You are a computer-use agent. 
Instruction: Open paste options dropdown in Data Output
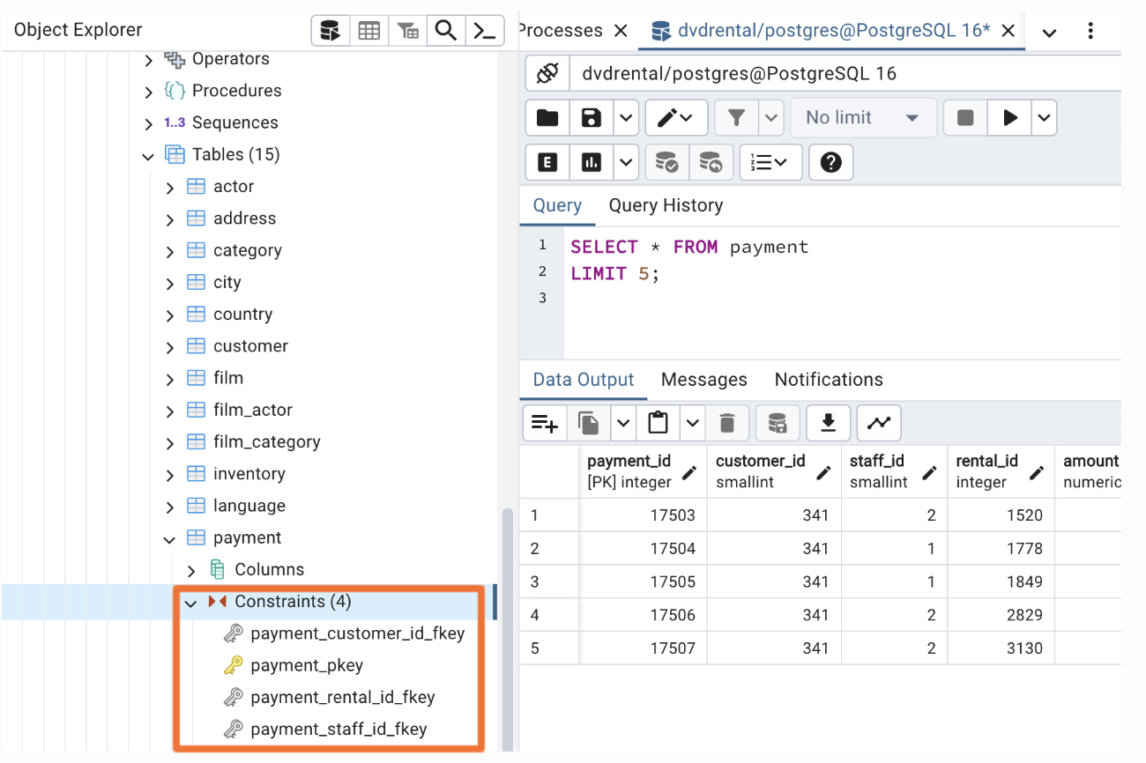(x=693, y=424)
